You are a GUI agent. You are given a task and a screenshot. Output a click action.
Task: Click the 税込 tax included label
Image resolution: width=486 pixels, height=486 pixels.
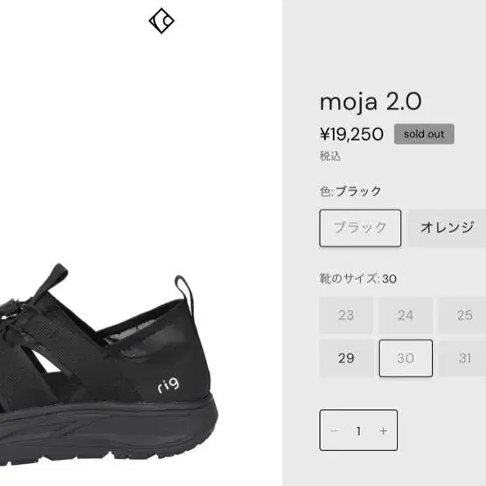tap(330, 156)
